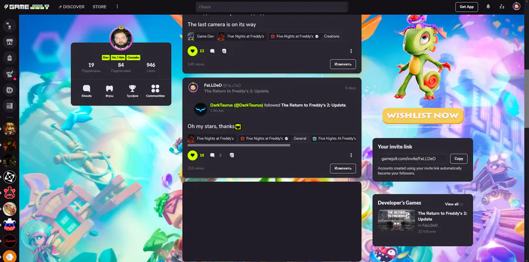
Task: Click the Dev badge on profile card
Action: pos(106,58)
